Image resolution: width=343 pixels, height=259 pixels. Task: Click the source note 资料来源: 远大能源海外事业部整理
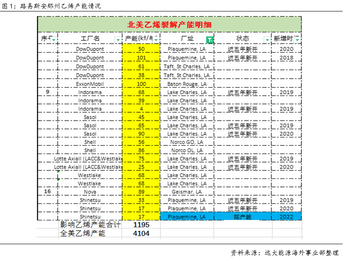coord(285,253)
